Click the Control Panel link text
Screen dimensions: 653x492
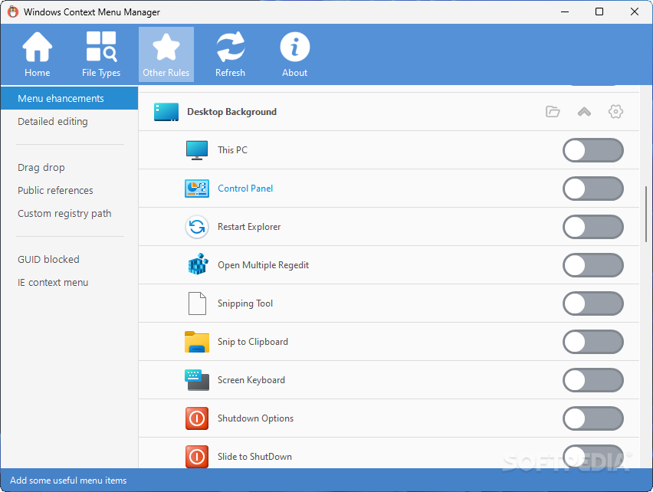point(245,189)
